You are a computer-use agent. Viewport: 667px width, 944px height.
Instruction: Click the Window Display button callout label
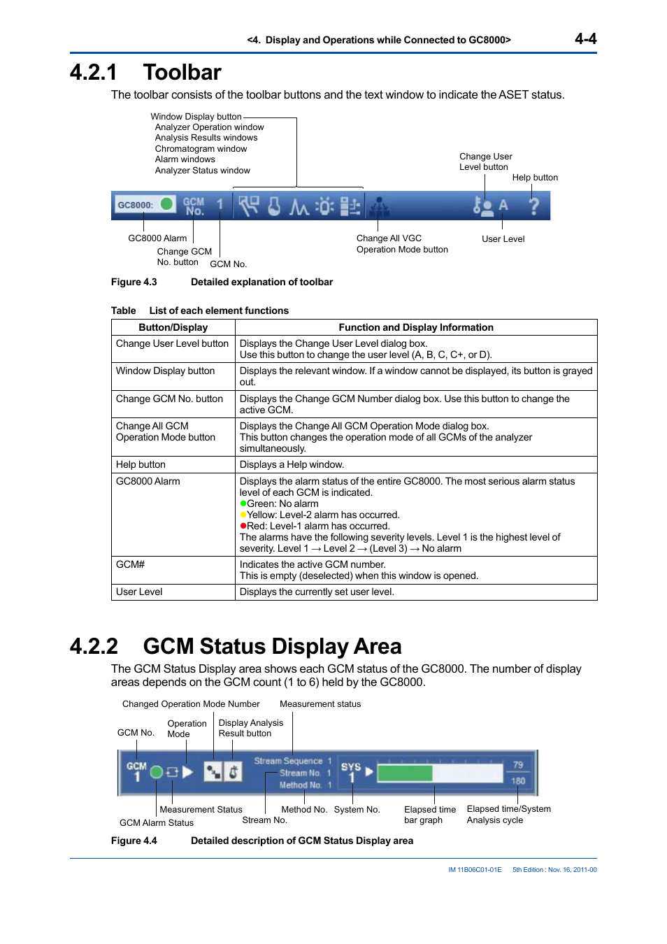tap(196, 117)
